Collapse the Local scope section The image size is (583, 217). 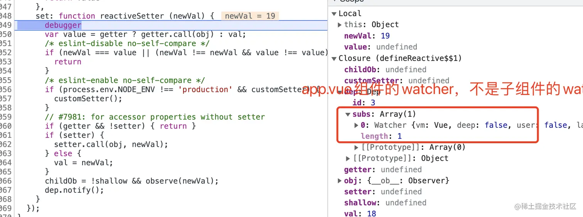point(334,14)
